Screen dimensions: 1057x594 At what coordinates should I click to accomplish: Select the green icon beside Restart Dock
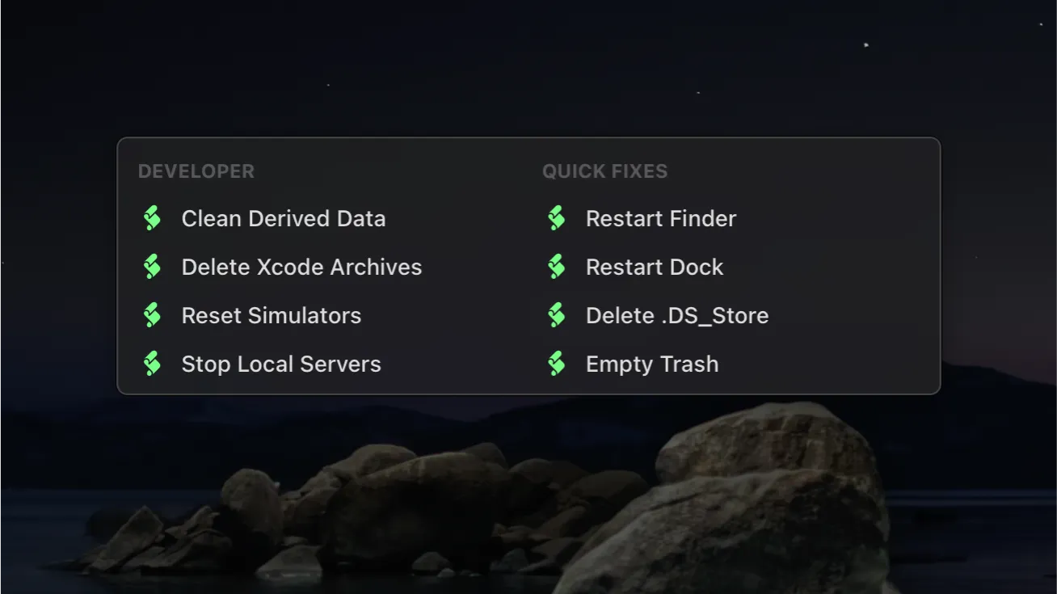(556, 266)
